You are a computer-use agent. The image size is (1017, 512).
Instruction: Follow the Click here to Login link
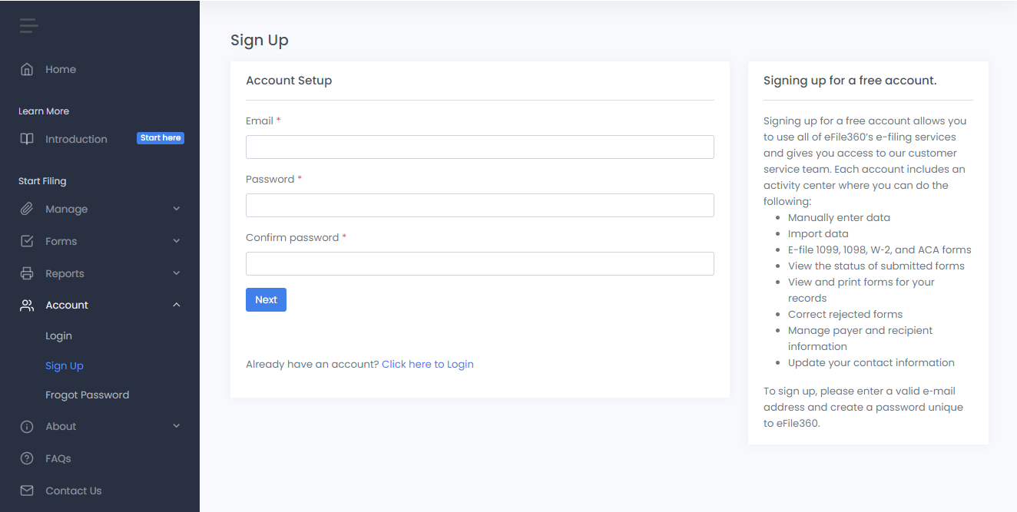pyautogui.click(x=427, y=364)
